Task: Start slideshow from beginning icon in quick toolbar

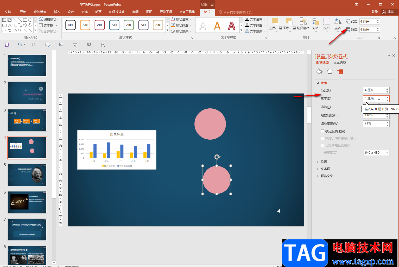Action: click(x=75, y=45)
